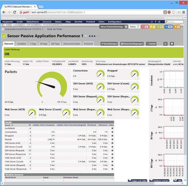This screenshot has height=186, width=188.
Task: Click the PRTG refresh icon in the menu bar
Action: (x=152, y=22)
